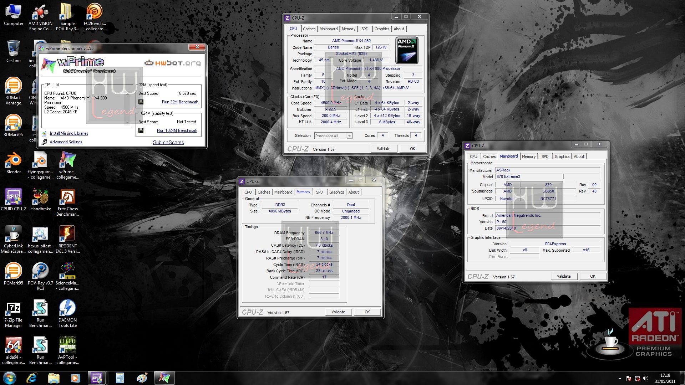
Task: Open 7-Zip File Manager desktop icon
Action: (14, 314)
